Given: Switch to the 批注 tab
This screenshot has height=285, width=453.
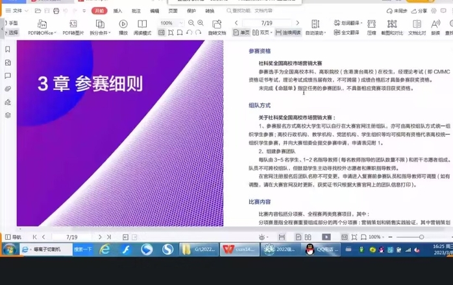Looking at the screenshot, I should pos(136,11).
